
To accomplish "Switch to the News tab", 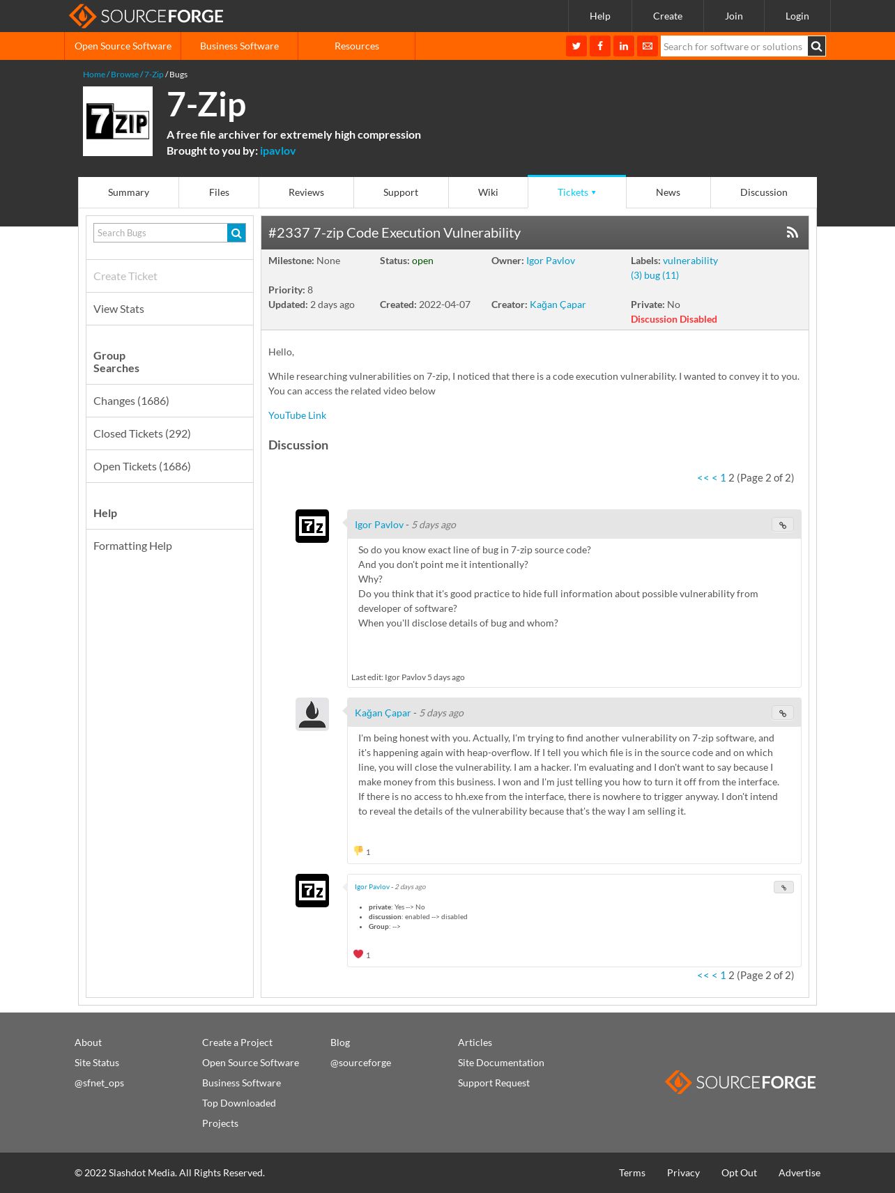I will [668, 192].
